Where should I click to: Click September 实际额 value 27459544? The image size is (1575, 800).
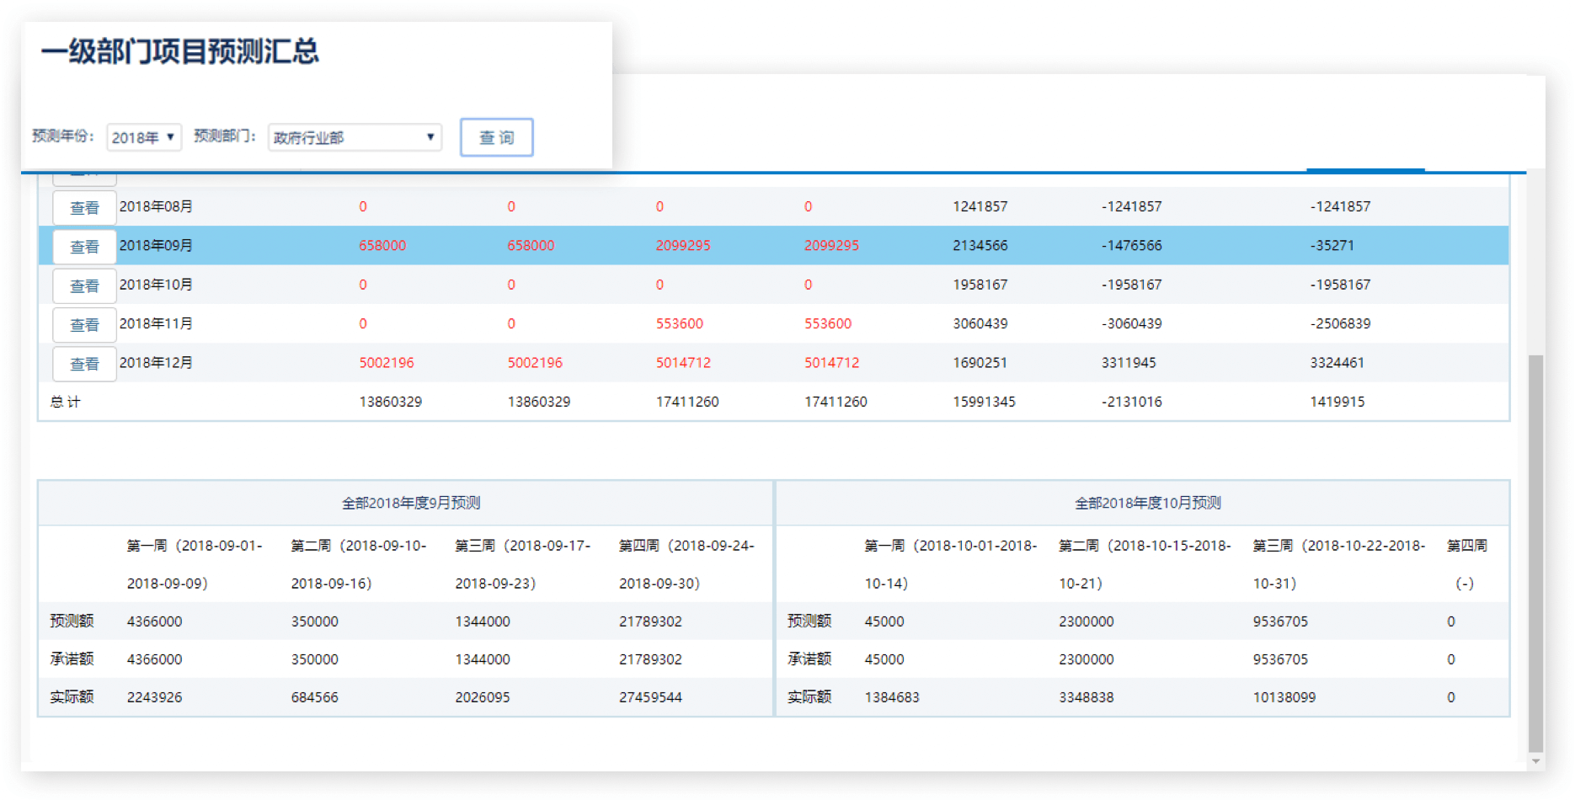[650, 697]
